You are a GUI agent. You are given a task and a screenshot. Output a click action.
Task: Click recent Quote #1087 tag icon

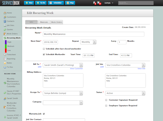coord(5,93)
